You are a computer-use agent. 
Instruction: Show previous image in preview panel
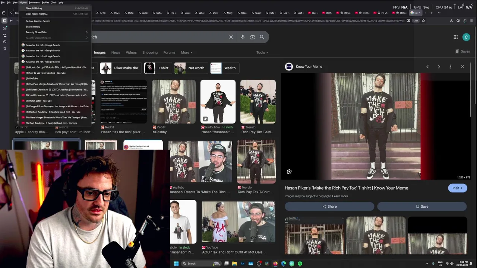coord(427,67)
